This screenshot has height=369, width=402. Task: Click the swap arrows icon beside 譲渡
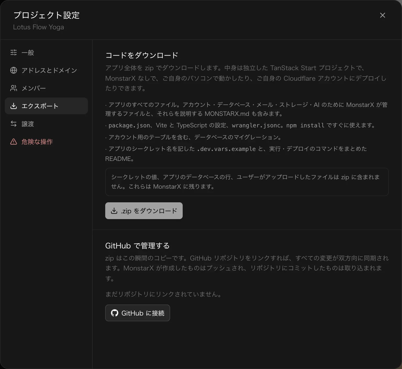pos(14,124)
